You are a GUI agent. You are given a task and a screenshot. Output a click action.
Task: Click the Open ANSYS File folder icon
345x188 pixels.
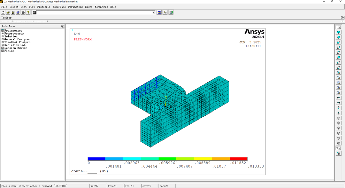pyautogui.click(x=8, y=12)
